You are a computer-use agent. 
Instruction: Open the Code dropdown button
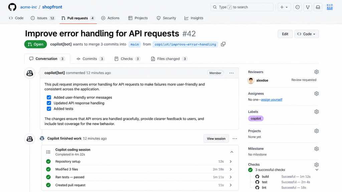pos(307,34)
